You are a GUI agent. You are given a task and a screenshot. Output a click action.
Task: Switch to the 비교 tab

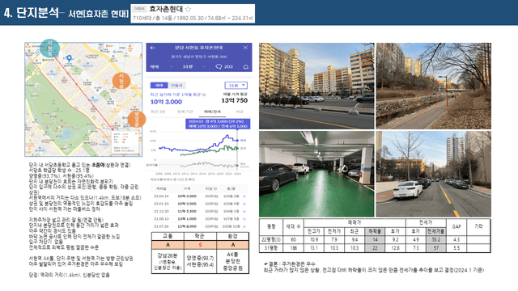tap(240, 112)
